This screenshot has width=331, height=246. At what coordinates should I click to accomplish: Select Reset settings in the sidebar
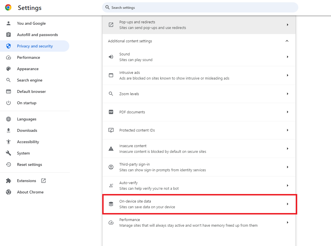click(x=29, y=164)
